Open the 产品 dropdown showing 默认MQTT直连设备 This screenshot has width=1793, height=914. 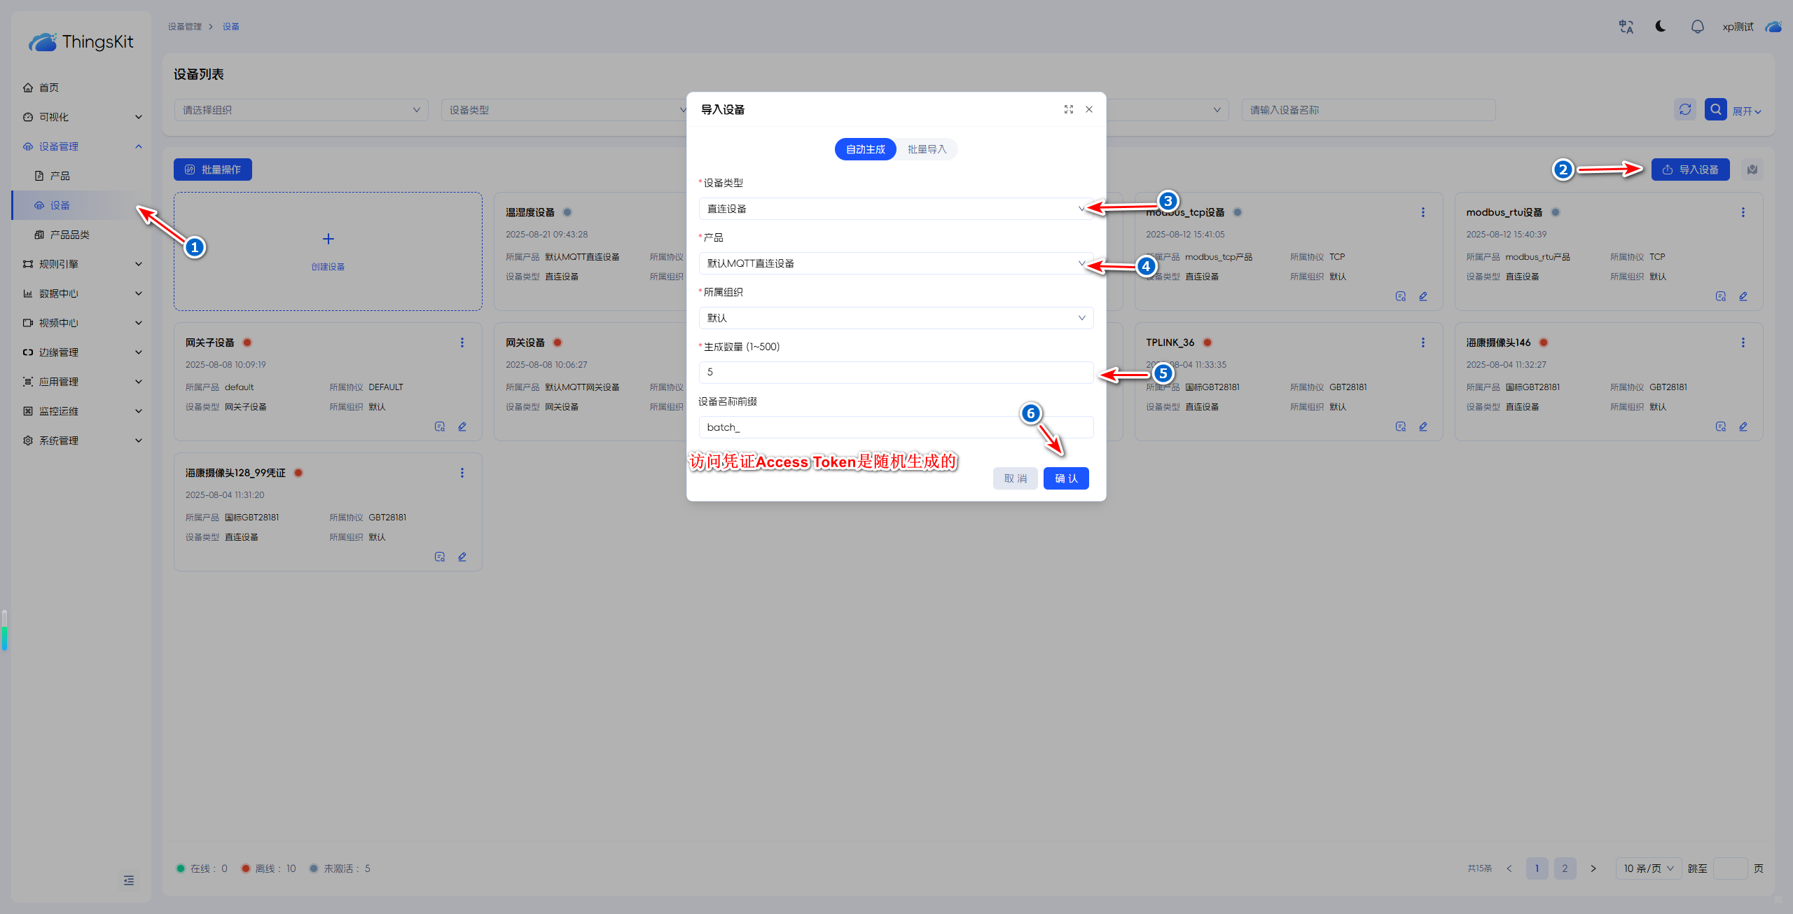point(895,263)
